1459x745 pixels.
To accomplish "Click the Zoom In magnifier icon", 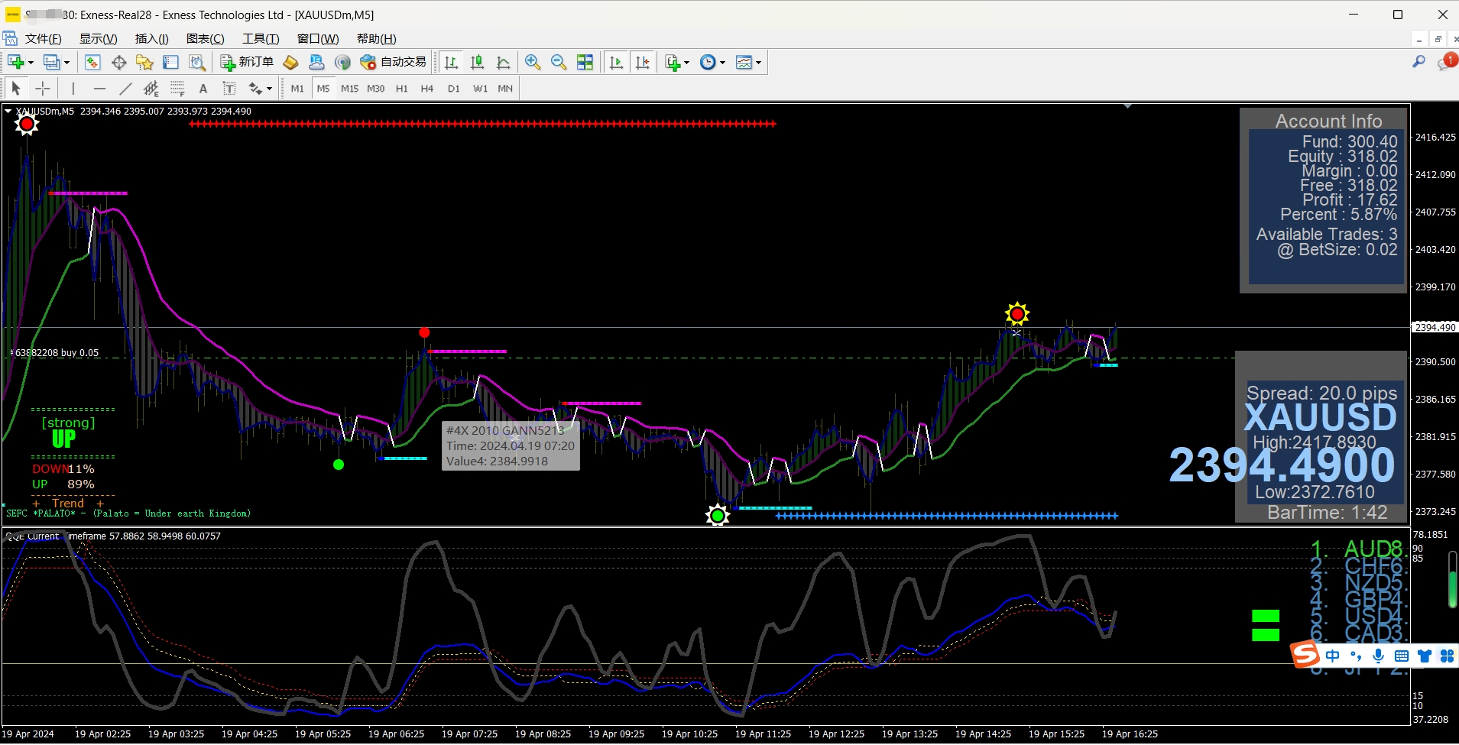I will pos(533,63).
